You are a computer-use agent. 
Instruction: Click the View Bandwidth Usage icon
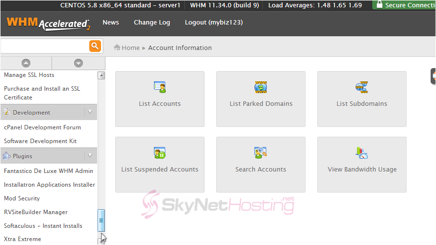pos(362,153)
